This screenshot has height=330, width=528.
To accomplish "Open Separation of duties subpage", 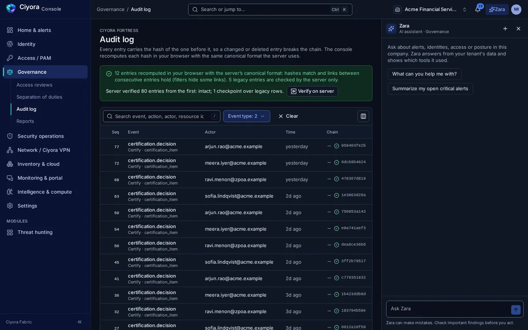I will [x=39, y=97].
